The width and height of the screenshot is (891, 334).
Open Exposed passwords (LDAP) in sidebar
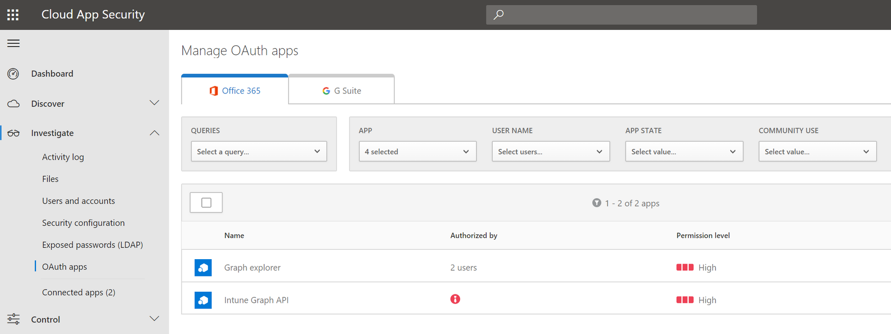coord(92,245)
